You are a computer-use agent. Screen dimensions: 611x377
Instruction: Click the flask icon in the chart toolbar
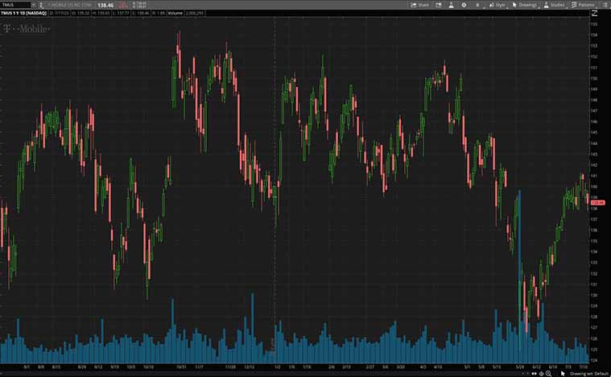[x=451, y=5]
